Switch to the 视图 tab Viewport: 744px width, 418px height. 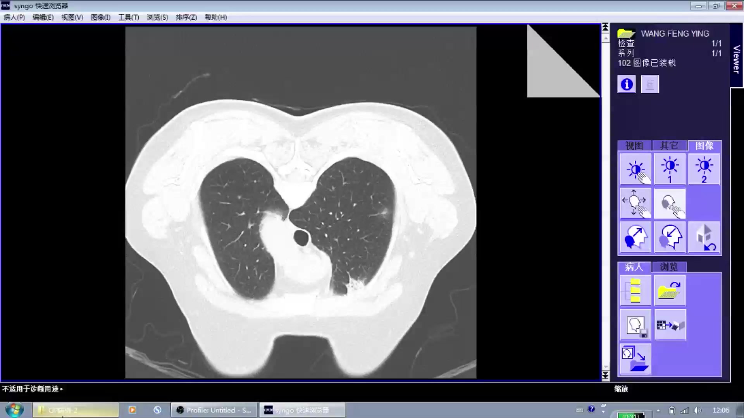pyautogui.click(x=634, y=146)
